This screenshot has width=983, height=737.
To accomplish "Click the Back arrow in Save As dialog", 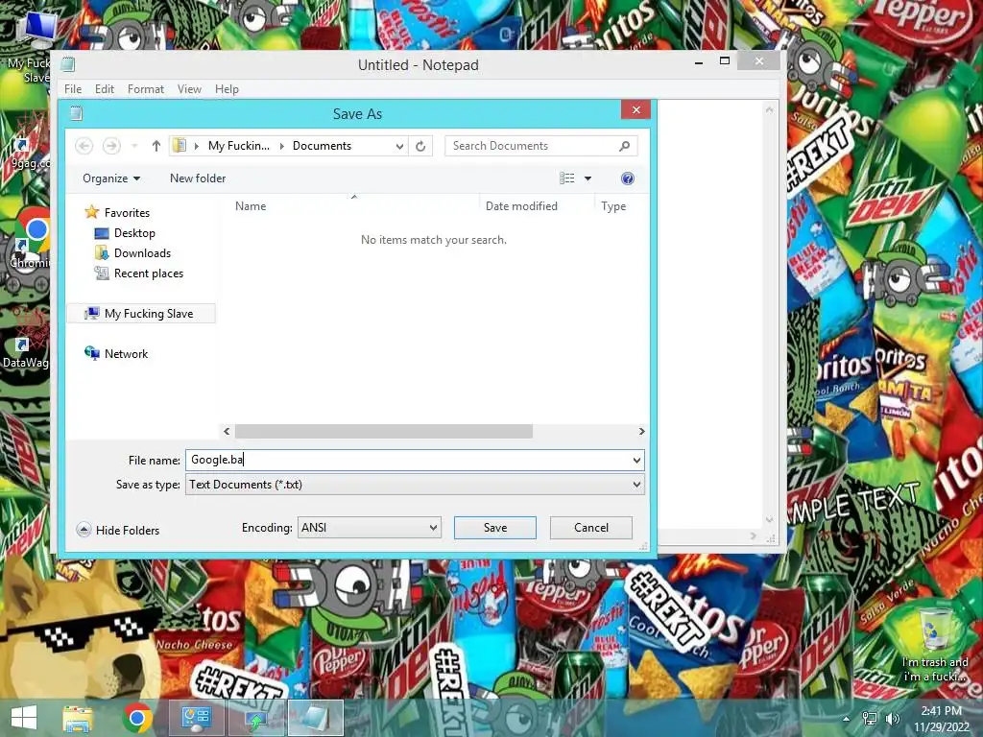I will [84, 146].
